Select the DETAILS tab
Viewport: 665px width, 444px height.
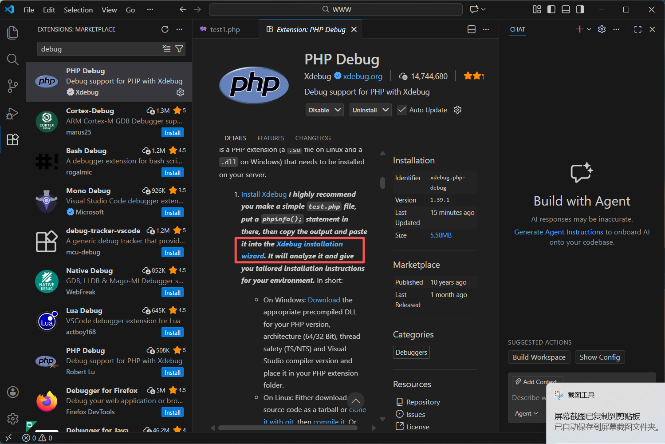pos(235,138)
